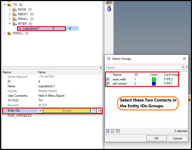
Task: Click the entity selector icon next to Groups
Action: (x=93, y=111)
